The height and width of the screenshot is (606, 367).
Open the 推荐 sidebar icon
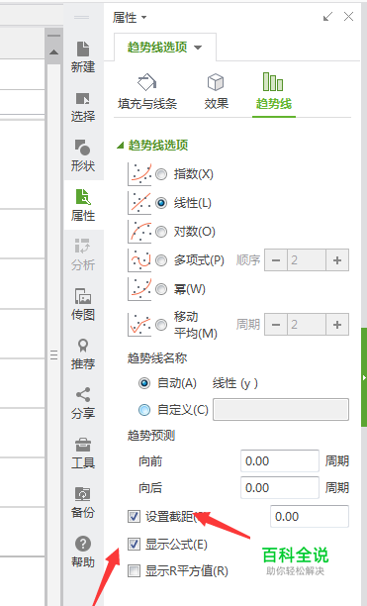click(83, 353)
